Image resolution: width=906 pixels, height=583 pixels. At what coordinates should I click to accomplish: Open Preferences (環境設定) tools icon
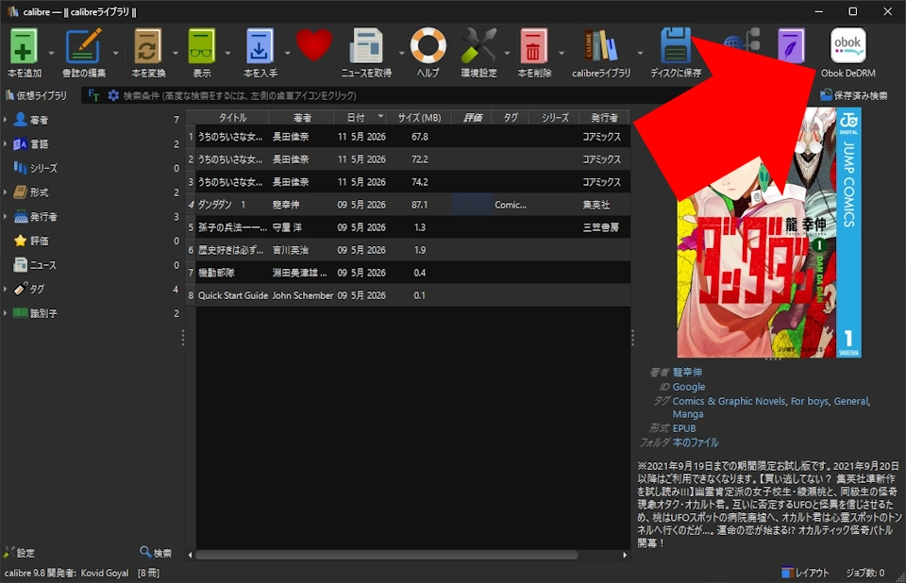tap(478, 46)
